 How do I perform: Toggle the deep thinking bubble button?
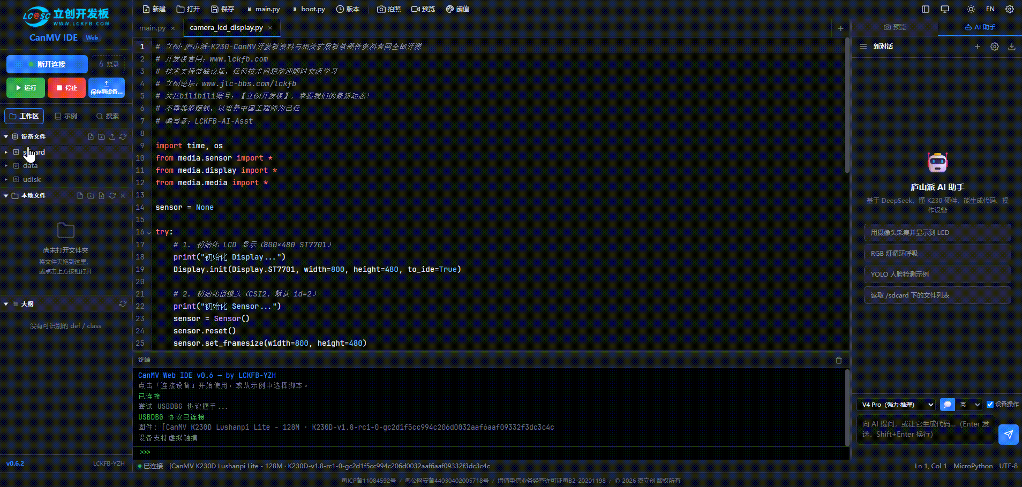point(948,405)
